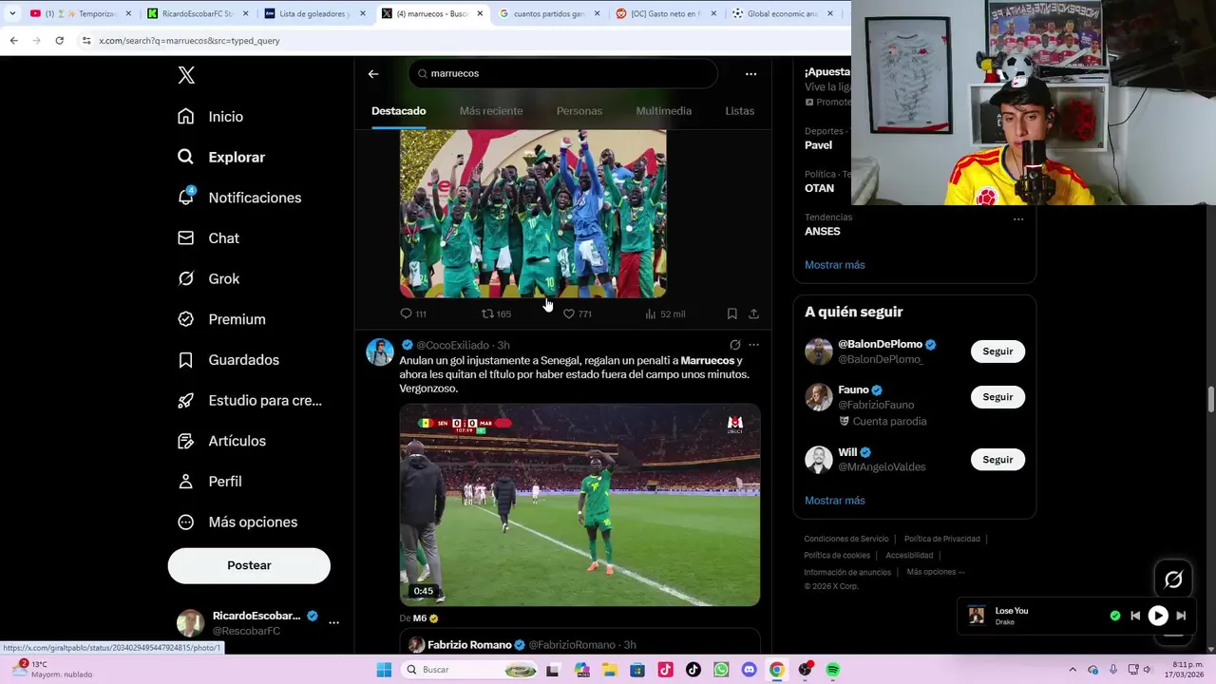This screenshot has height=684, width=1216.
Task: Click the marruecos search field
Action: pos(562,73)
